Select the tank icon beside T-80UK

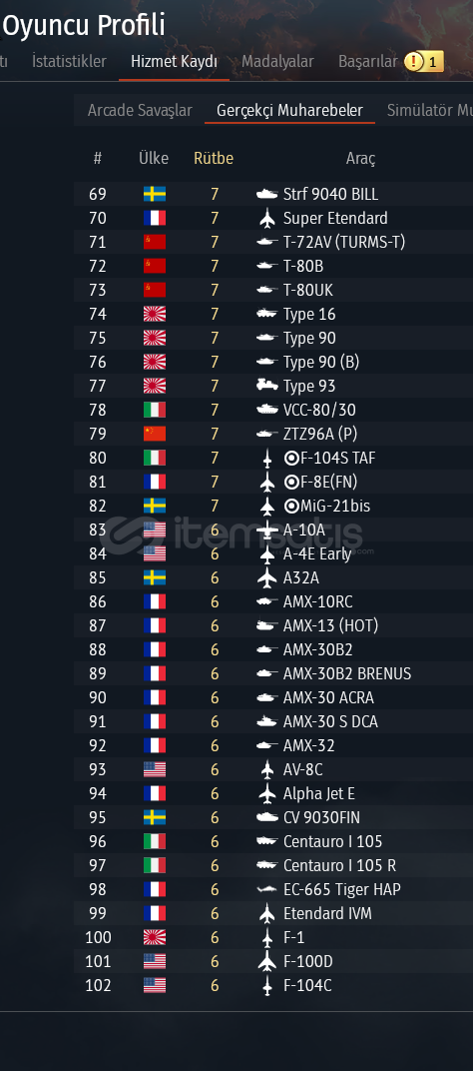[x=266, y=291]
